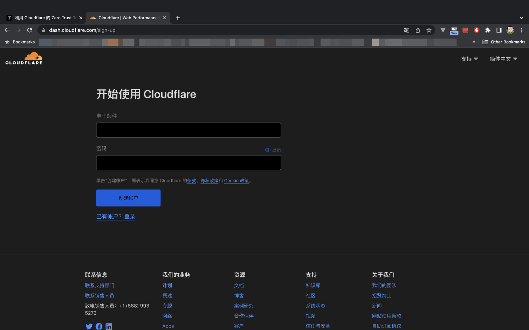Click the forward navigation arrow
This screenshot has height=330, width=529.
click(x=18, y=30)
